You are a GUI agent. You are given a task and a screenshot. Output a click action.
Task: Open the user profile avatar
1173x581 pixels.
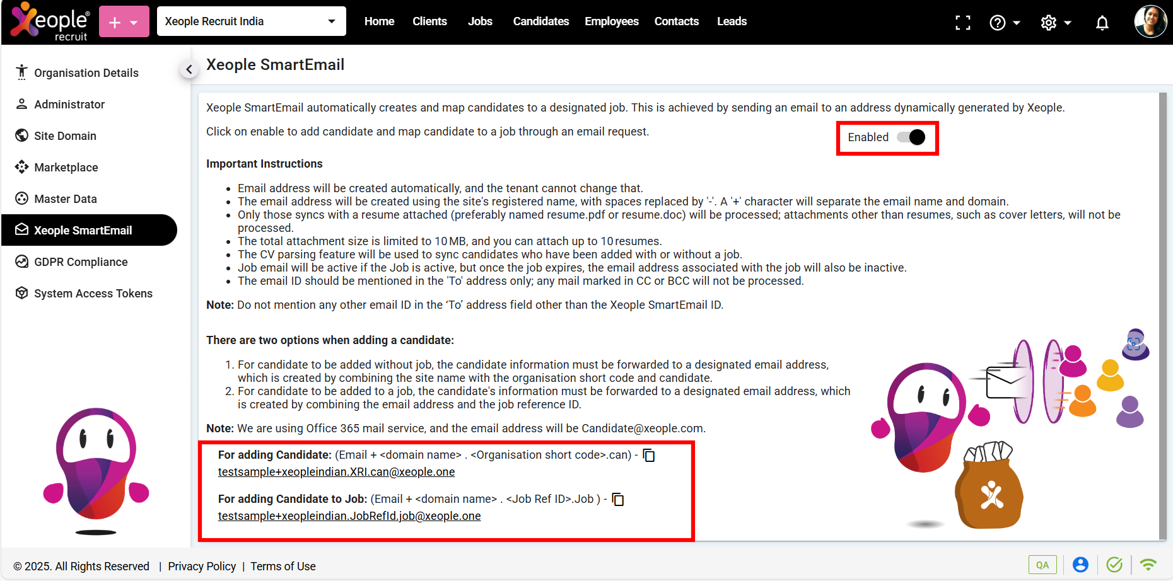click(1150, 22)
